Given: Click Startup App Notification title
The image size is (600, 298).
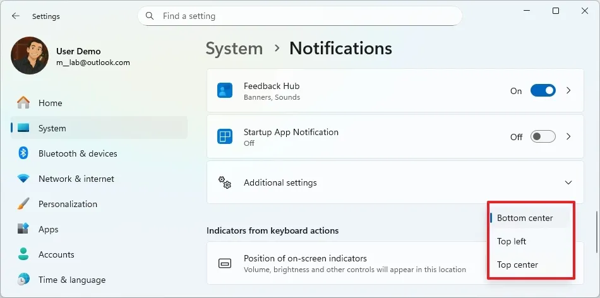Looking at the screenshot, I should (291, 132).
